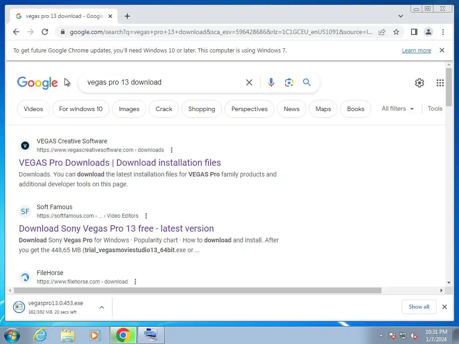459x344 pixels.
Task: Open a new browser tab
Action: point(127,16)
